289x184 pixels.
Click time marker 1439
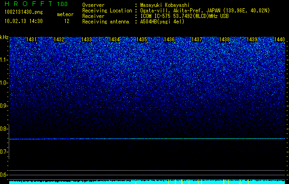pos(252,40)
